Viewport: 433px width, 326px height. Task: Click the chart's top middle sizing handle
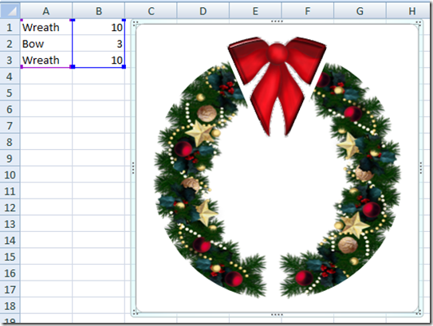277,22
